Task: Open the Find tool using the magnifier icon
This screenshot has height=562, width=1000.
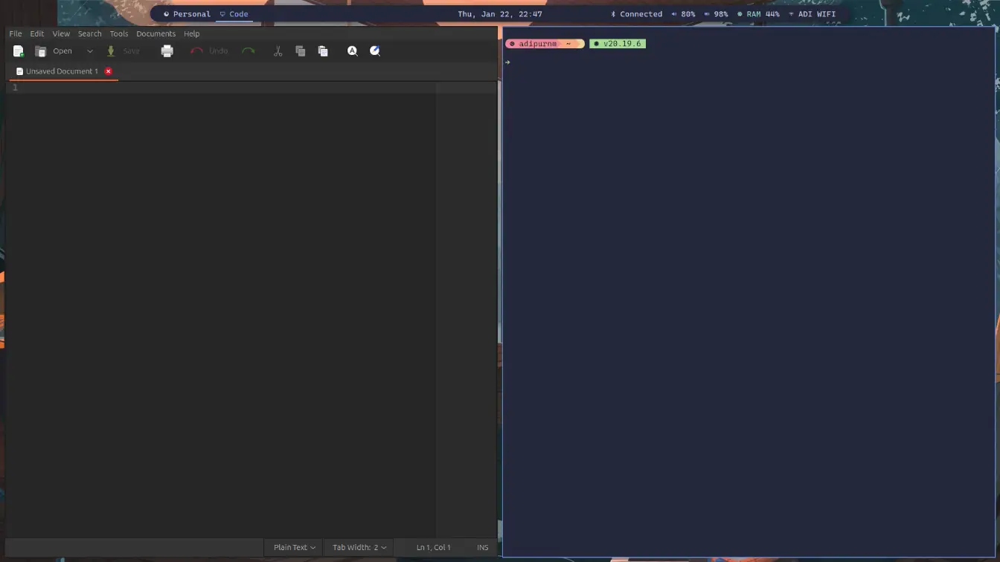Action: (352, 51)
